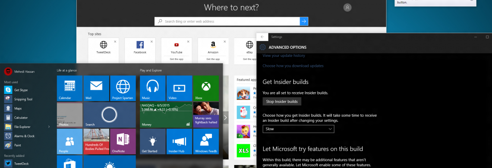The image size is (492, 168).
Task: Open the Video tile
Action: pyautogui.click(x=180, y=88)
